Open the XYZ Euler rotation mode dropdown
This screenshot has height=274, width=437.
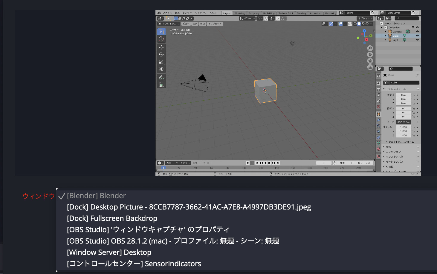point(404,122)
